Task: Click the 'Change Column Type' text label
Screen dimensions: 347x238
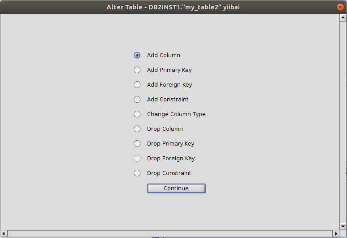Action: pyautogui.click(x=176, y=114)
